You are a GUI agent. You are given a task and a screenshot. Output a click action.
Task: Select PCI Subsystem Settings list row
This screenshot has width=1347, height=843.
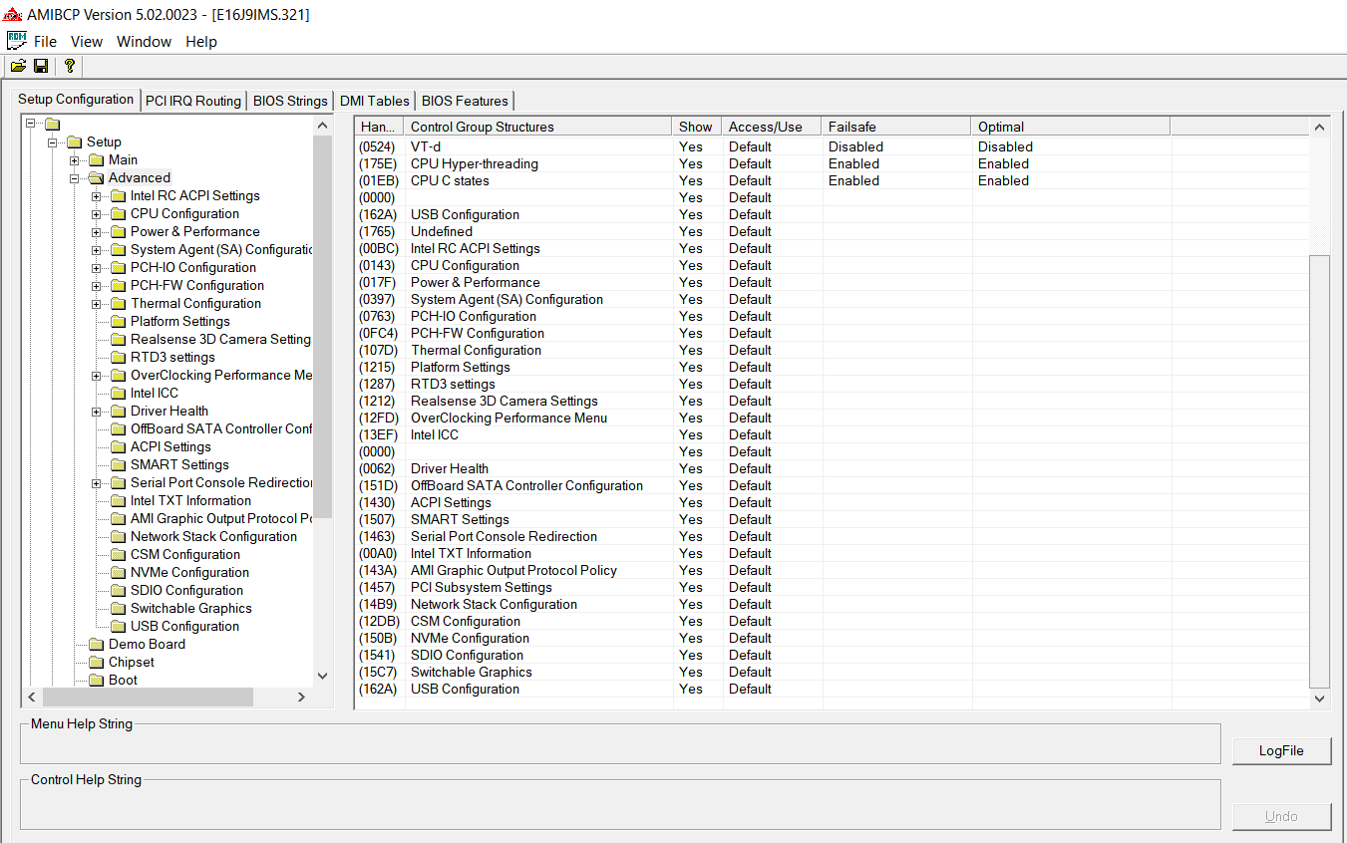(x=832, y=587)
